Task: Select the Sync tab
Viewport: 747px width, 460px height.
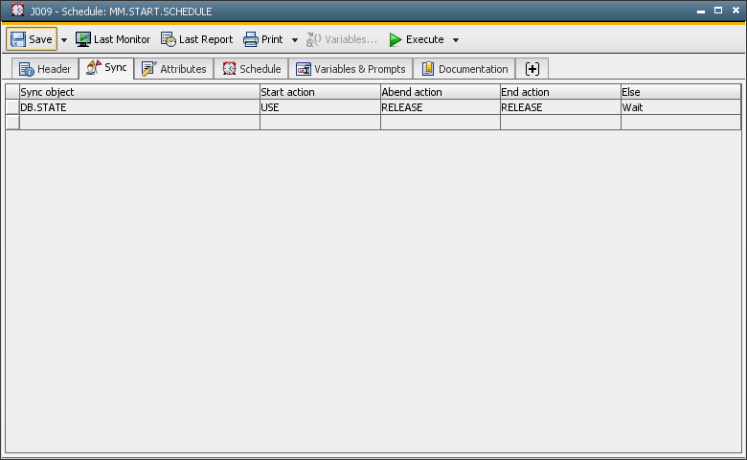Action: tap(106, 68)
